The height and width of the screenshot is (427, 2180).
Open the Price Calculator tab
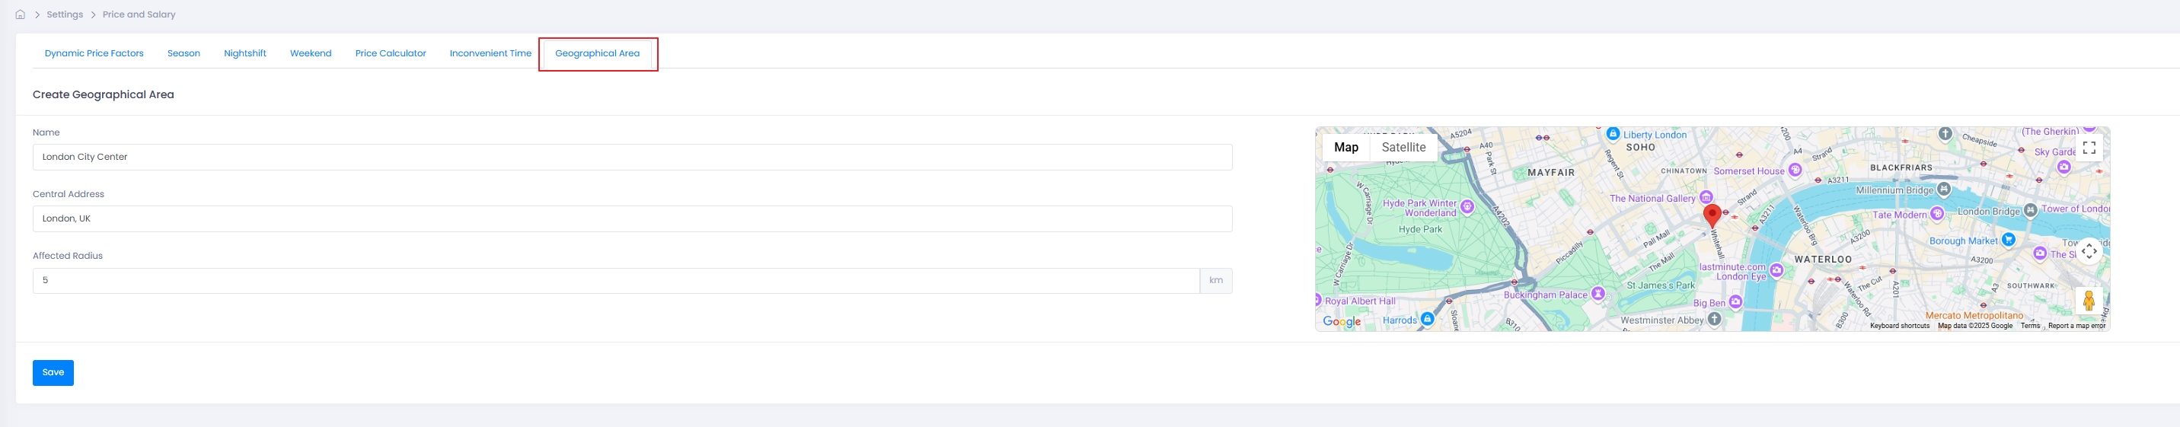click(x=390, y=53)
